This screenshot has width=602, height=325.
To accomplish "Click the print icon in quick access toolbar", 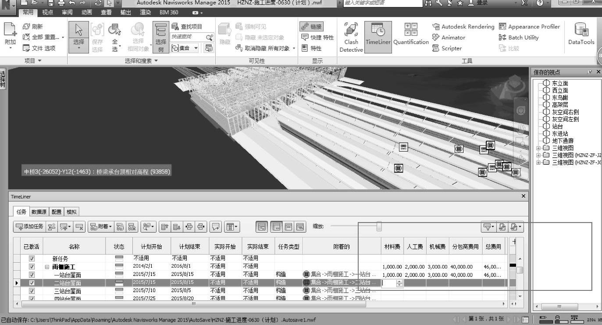I will 61,4.
